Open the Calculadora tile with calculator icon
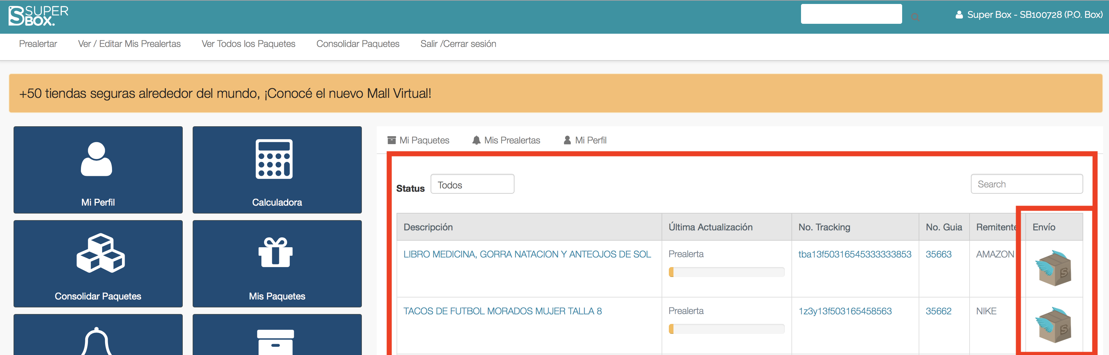The height and width of the screenshot is (355, 1109). point(277,170)
